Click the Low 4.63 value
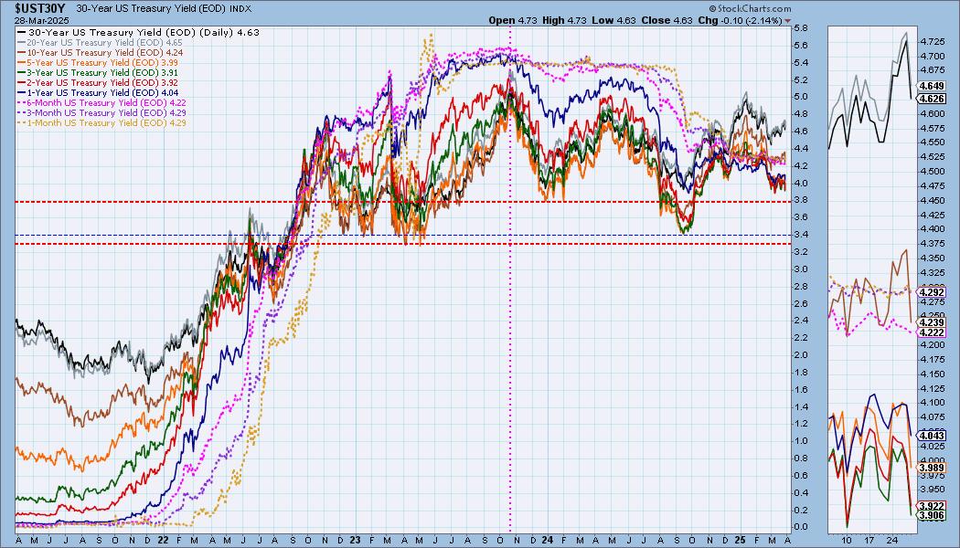960x548 pixels. (613, 20)
